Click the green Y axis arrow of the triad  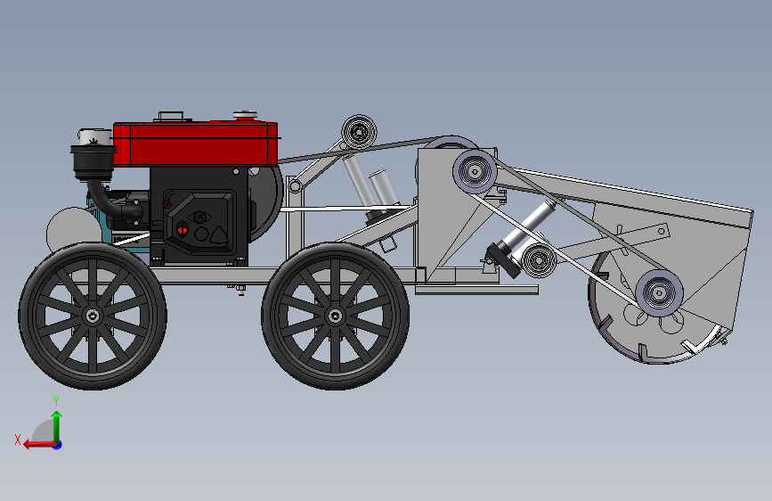(x=57, y=427)
